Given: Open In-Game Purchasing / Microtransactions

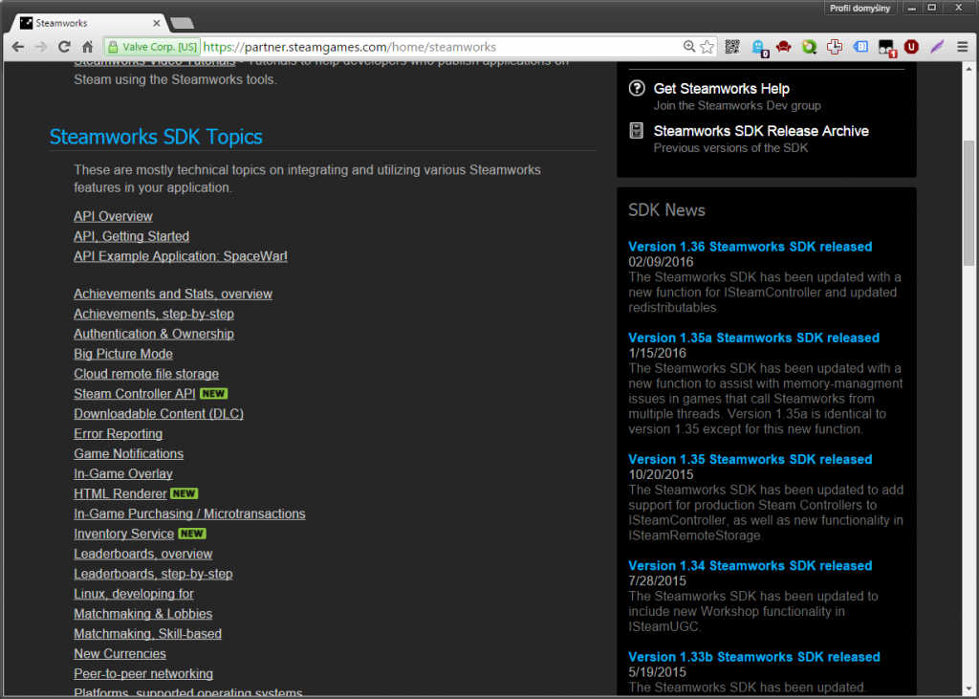Looking at the screenshot, I should coord(189,513).
